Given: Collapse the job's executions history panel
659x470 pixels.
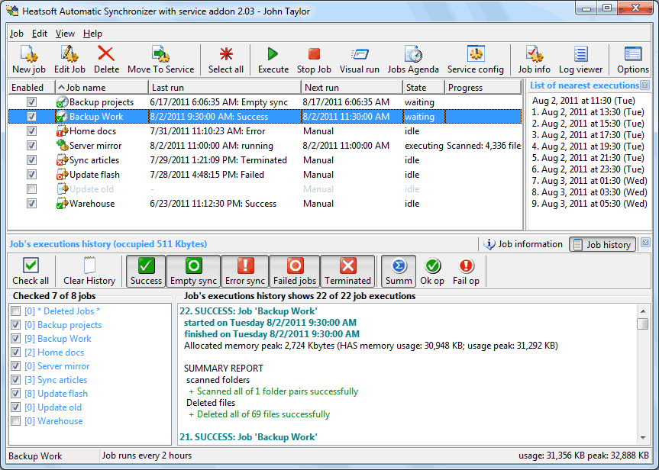Looking at the screenshot, I should [645, 243].
